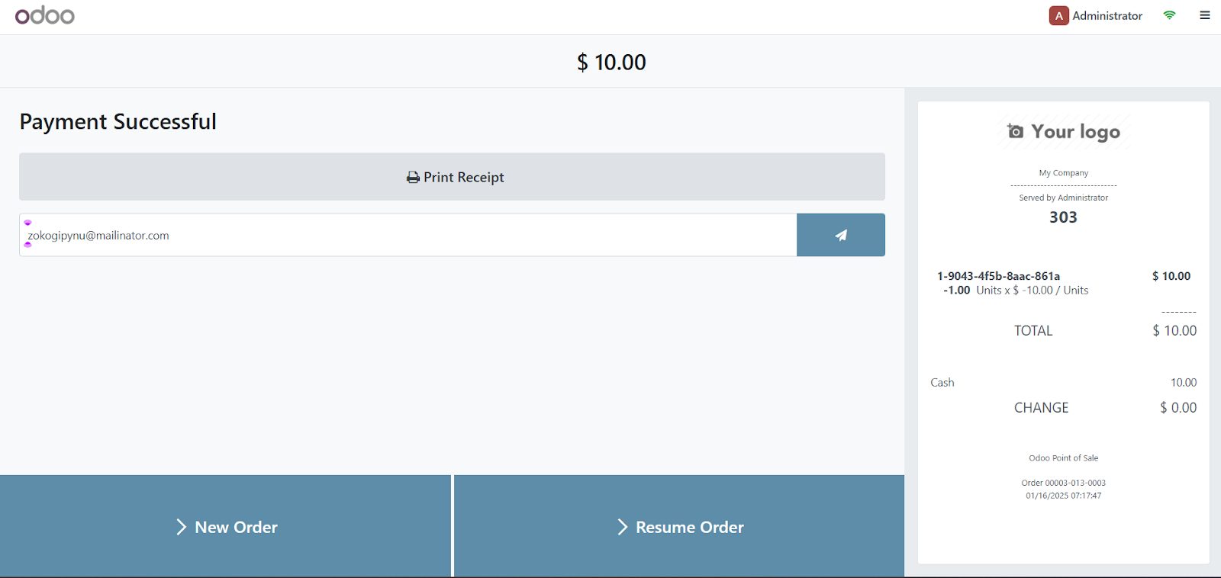Click the Payment Successful heading
The image size is (1221, 578).
click(118, 121)
